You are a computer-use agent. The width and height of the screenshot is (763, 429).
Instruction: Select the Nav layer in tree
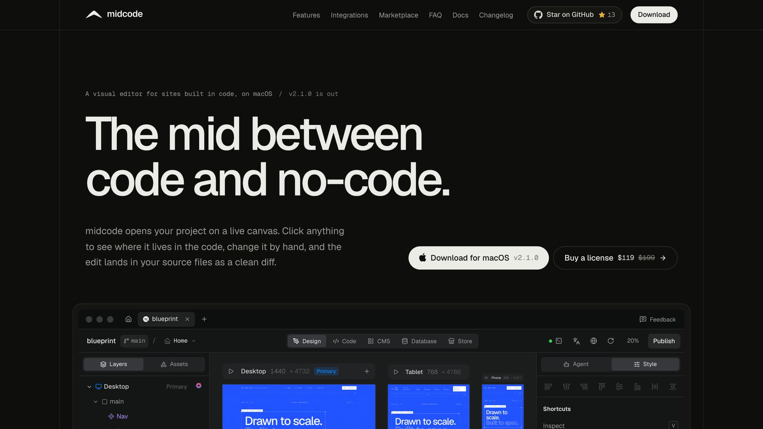(118, 416)
